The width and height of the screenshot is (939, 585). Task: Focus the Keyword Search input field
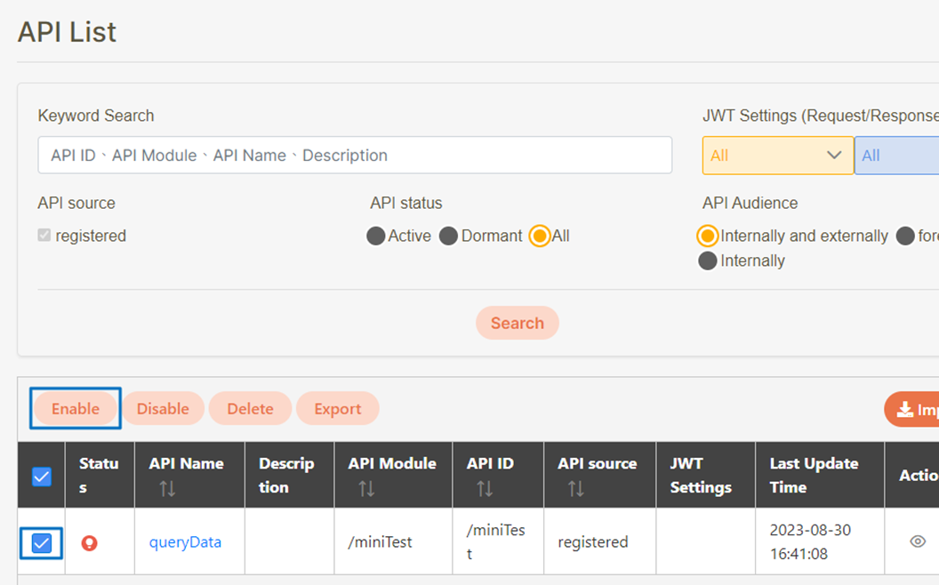pyautogui.click(x=354, y=156)
